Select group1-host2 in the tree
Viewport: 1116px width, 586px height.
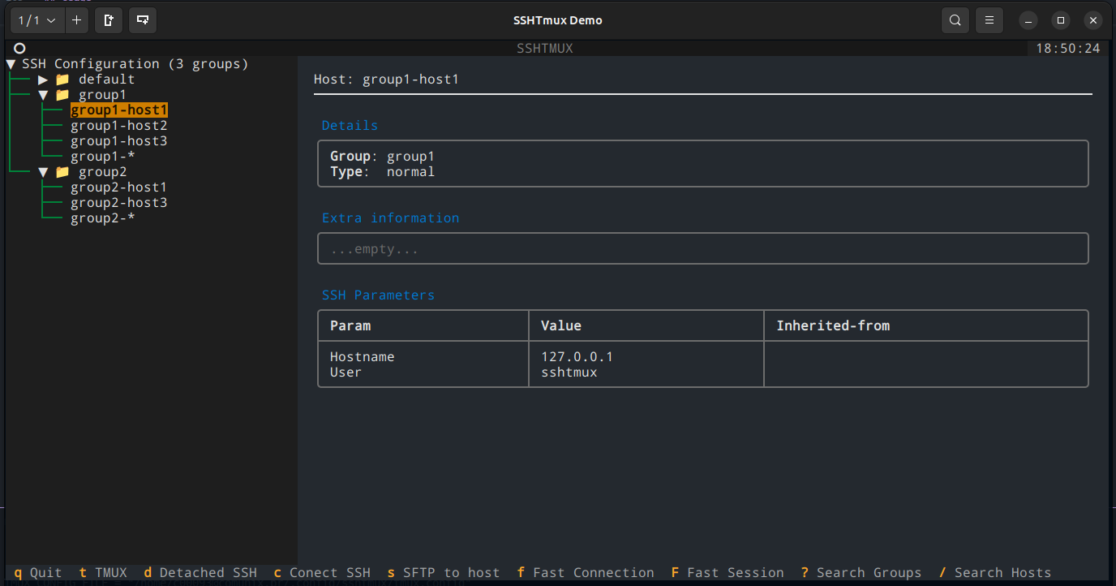[119, 126]
